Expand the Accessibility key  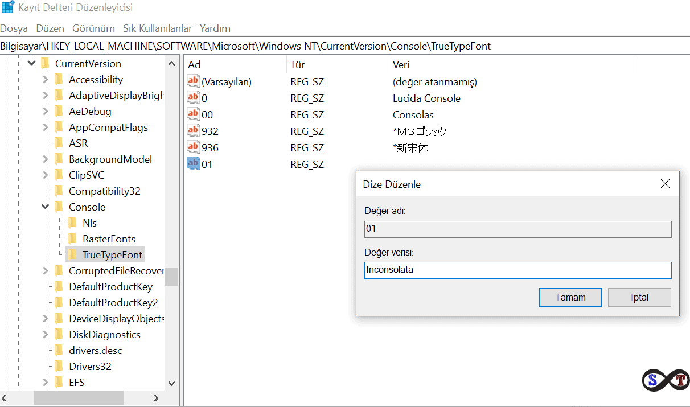coord(46,80)
